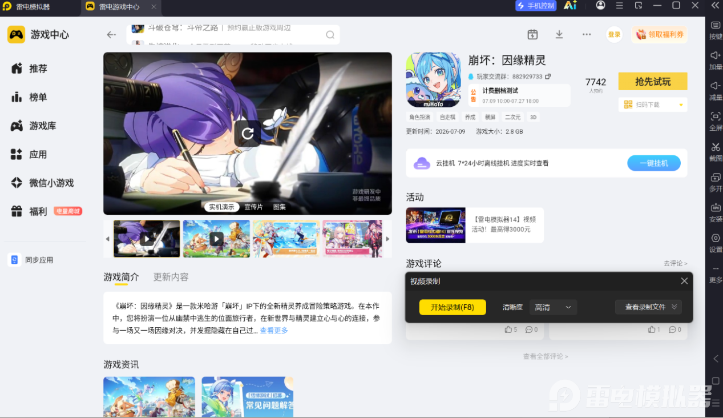Viewport: 723px width, 418px height.
Task: Click the 二次元 tag
Action: coord(513,117)
